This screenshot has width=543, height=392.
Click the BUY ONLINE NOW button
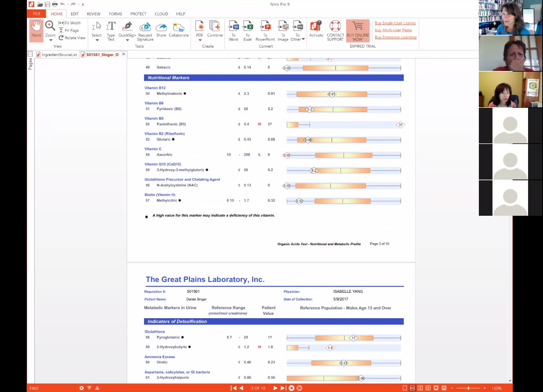(x=357, y=31)
